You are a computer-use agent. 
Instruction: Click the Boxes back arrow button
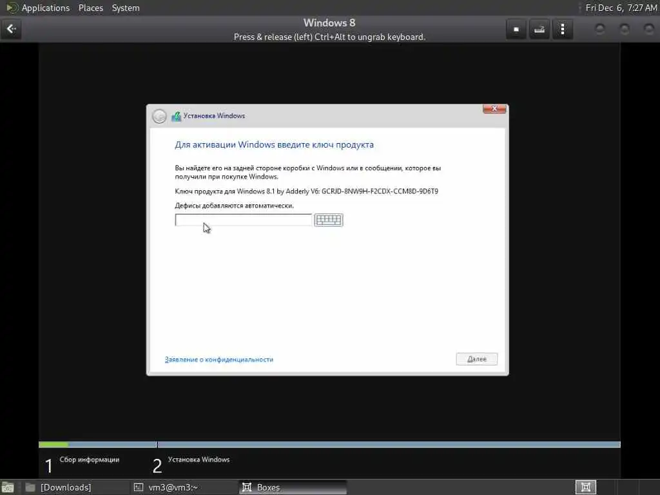pos(11,29)
